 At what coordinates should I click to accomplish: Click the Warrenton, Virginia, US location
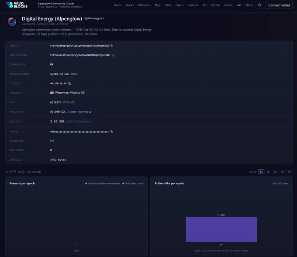click(x=70, y=93)
